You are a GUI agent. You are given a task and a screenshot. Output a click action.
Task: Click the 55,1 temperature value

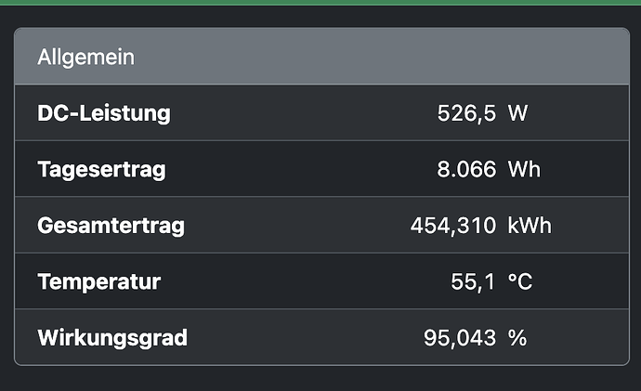point(473,281)
